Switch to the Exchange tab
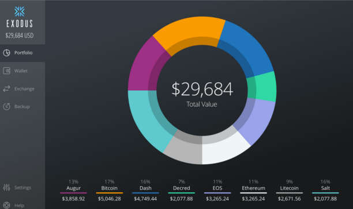 pos(22,88)
